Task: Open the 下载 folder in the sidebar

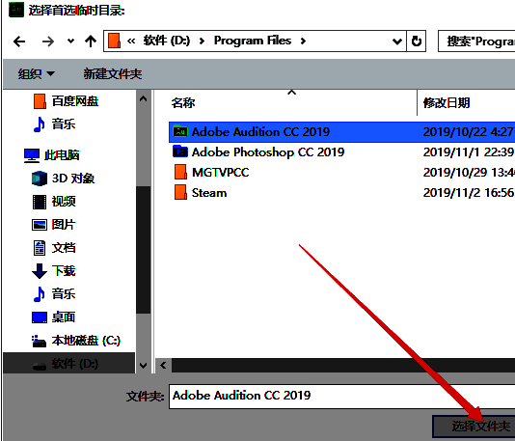Action: point(54,271)
